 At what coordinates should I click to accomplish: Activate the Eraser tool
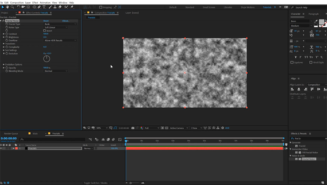click(59, 7)
